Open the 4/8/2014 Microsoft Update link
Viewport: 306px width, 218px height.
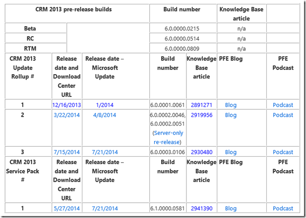click(x=105, y=115)
